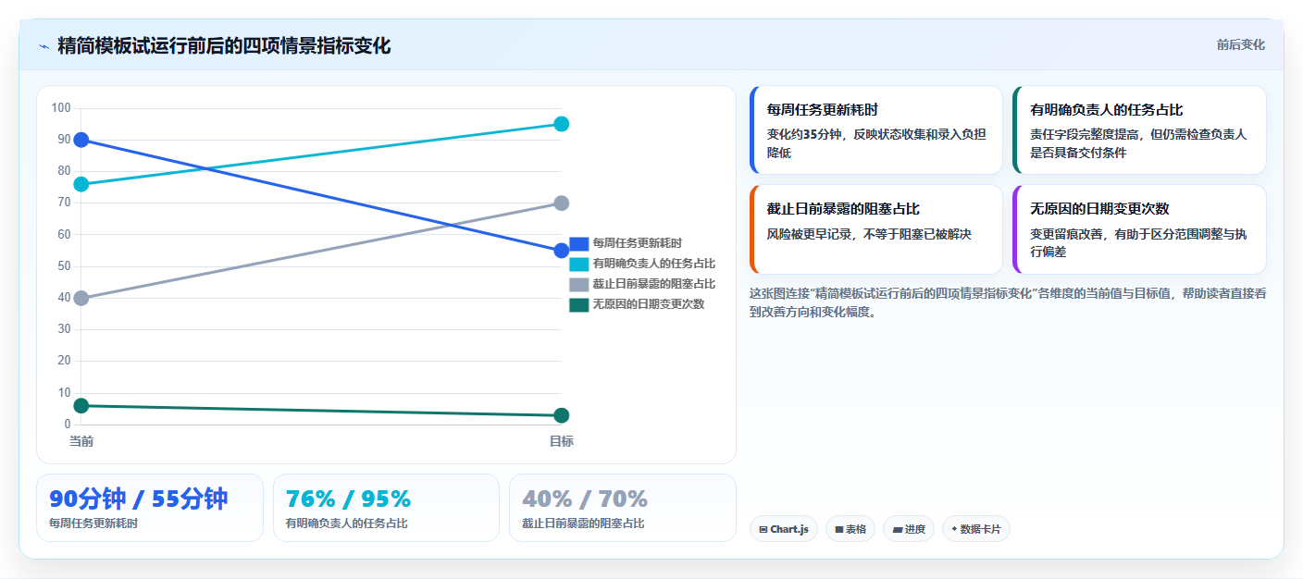Click legend text 无原因的日期变更次数

[x=649, y=304]
